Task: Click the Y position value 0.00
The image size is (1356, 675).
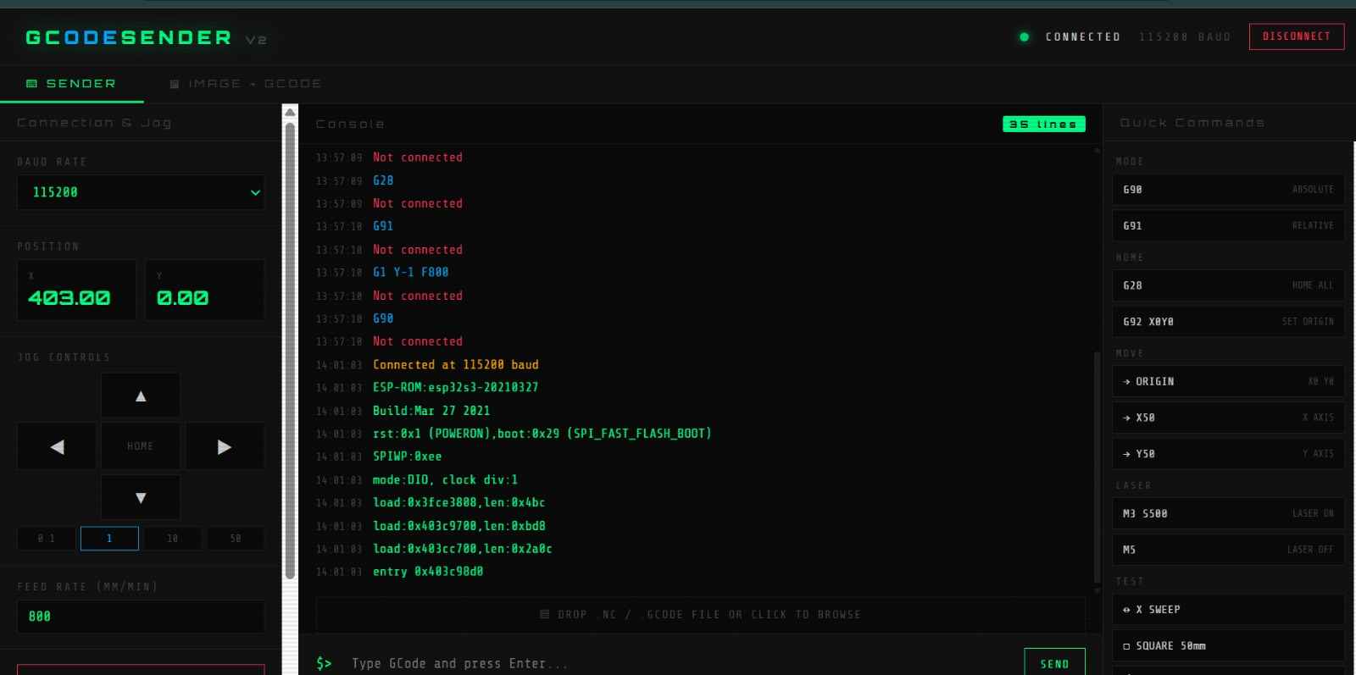Action: click(182, 298)
